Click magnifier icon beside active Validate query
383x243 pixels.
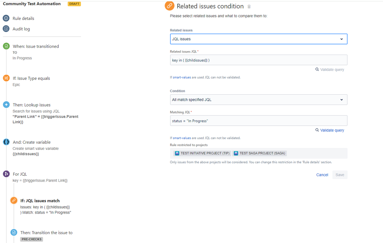[x=317, y=130]
